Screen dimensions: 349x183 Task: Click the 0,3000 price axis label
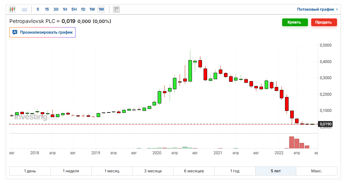[x=326, y=78]
